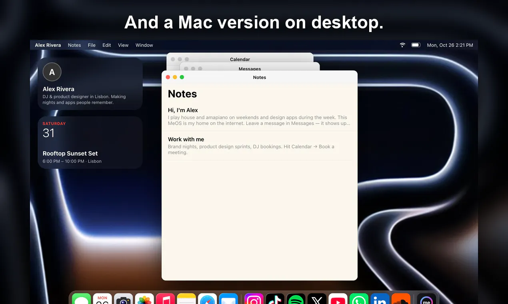Click the Wi-Fi status icon
Viewport: 508px width, 304px height.
coord(402,45)
